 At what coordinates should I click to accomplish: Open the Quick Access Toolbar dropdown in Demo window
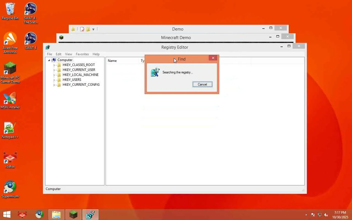pos(94,29)
